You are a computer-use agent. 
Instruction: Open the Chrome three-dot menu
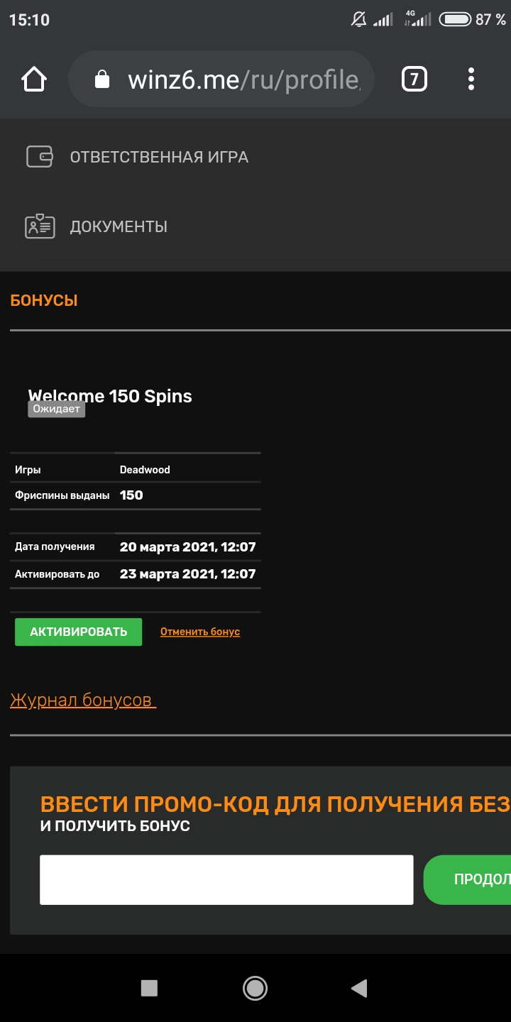(471, 79)
